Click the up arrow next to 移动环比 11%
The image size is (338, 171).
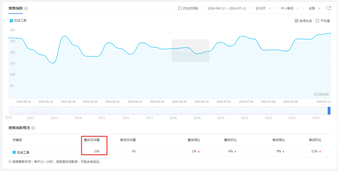[x=320, y=151]
